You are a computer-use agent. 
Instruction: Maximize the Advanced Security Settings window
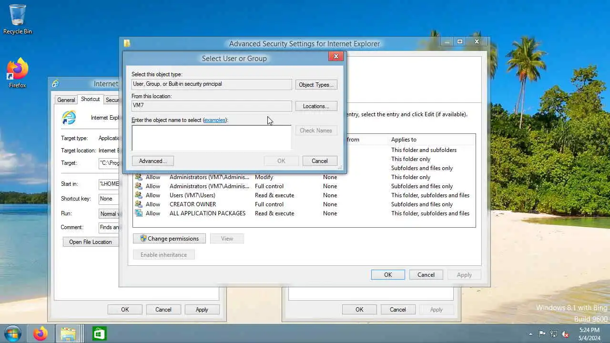(460, 42)
